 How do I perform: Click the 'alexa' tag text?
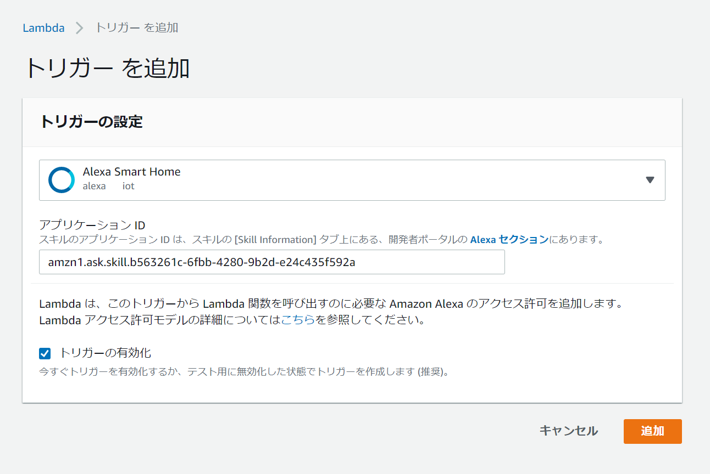95,186
